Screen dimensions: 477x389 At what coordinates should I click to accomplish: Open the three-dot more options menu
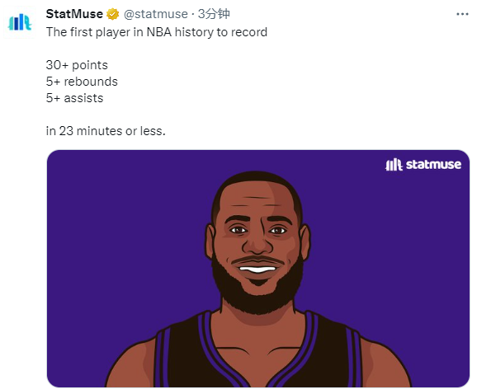[462, 14]
